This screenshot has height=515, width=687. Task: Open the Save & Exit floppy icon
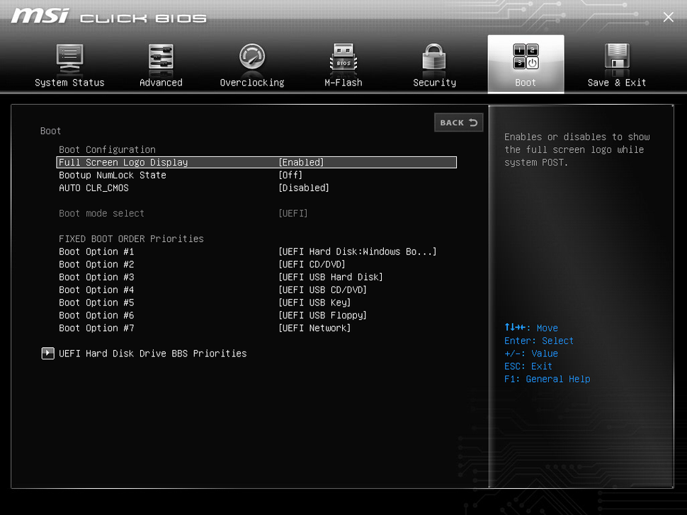coord(617,57)
